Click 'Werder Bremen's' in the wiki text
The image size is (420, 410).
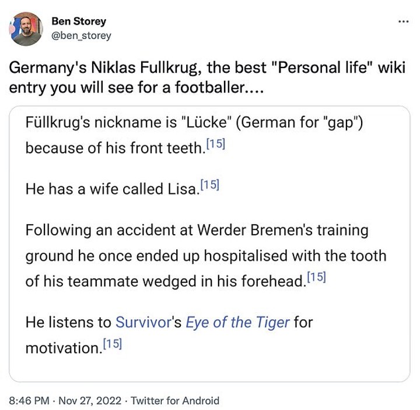click(246, 230)
